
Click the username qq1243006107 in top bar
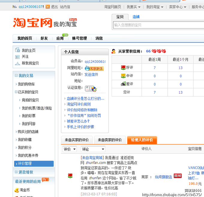[x=31, y=7]
